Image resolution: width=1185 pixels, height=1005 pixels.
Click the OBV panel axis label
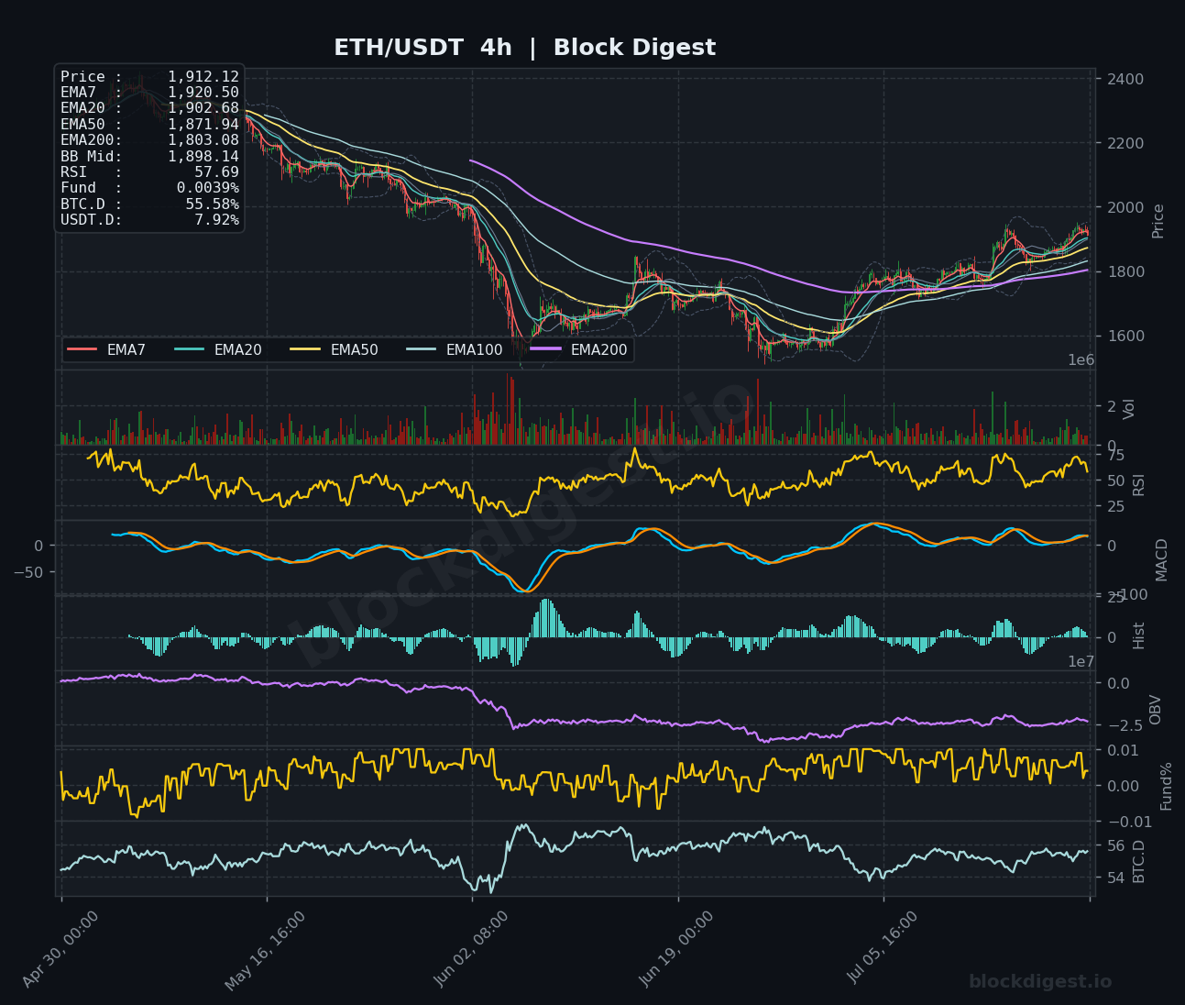[x=1156, y=710]
